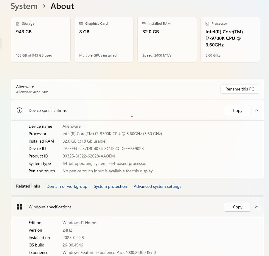269x256 pixels.
Task: Click the Processor chip icon
Action: click(x=207, y=24)
